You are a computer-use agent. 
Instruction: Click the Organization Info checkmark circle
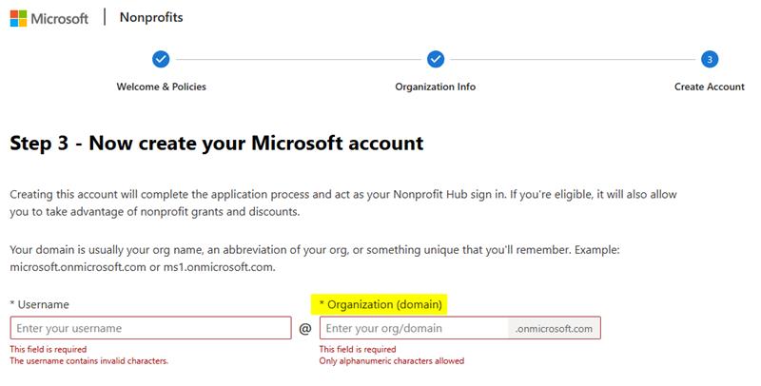[436, 59]
